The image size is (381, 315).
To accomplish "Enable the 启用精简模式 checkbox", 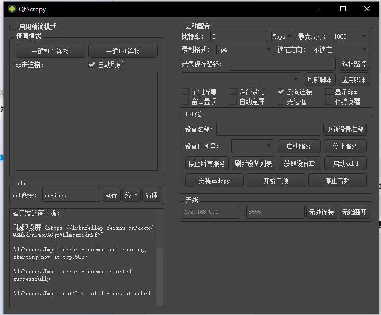I will 12,27.
